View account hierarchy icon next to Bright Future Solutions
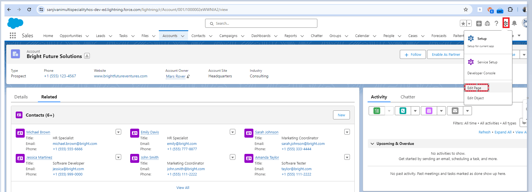Viewport: 532px width, 192px height. point(87,56)
